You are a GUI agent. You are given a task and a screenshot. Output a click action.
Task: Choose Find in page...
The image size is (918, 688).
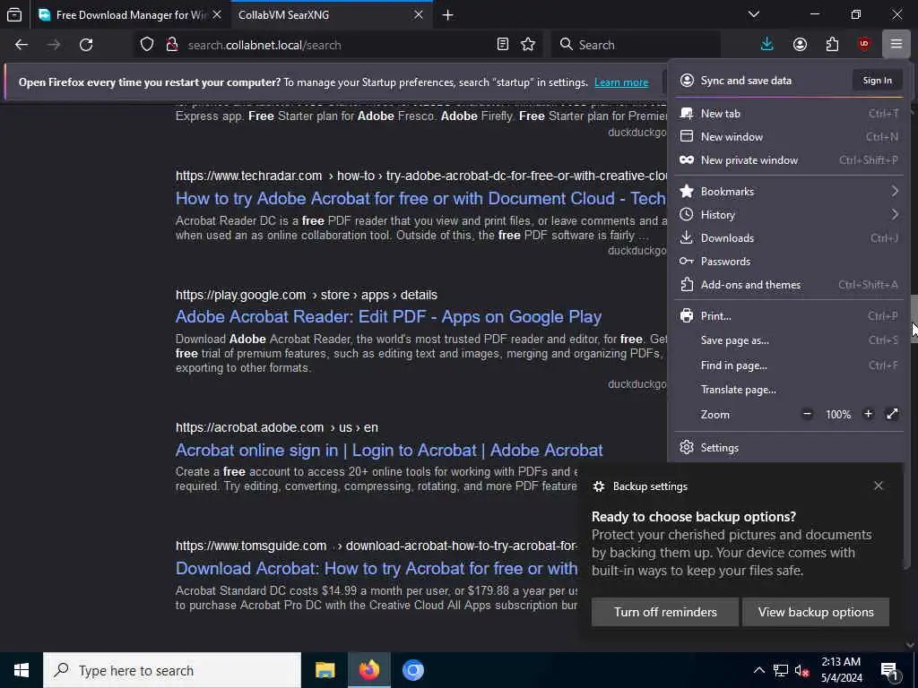[789, 365]
